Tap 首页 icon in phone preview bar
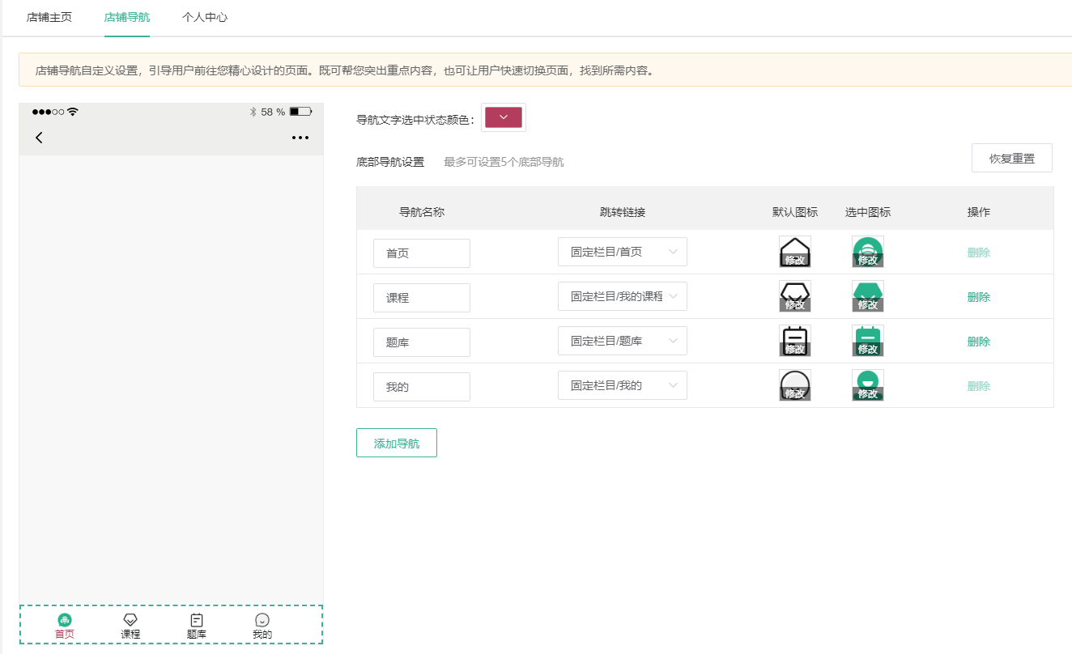Screen dimensions: 1072x654 click(x=65, y=620)
